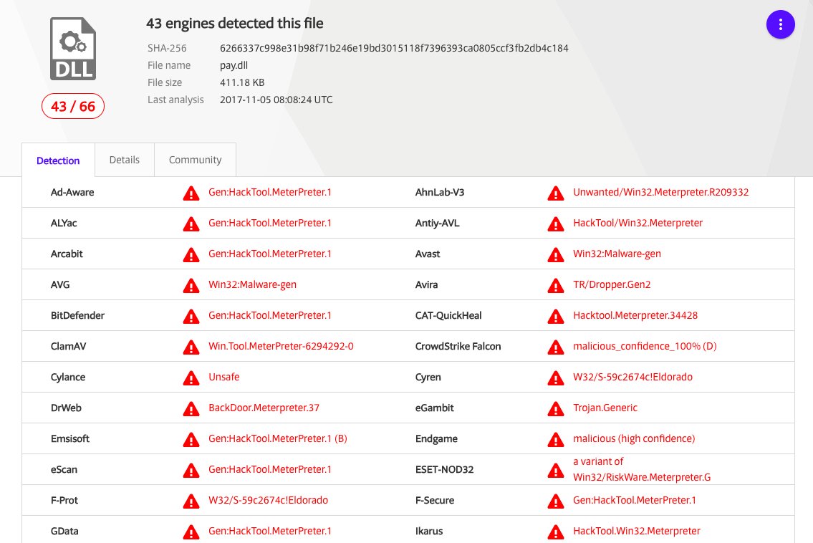The image size is (813, 543).
Task: Open the three-dot more options button
Action: (x=780, y=24)
